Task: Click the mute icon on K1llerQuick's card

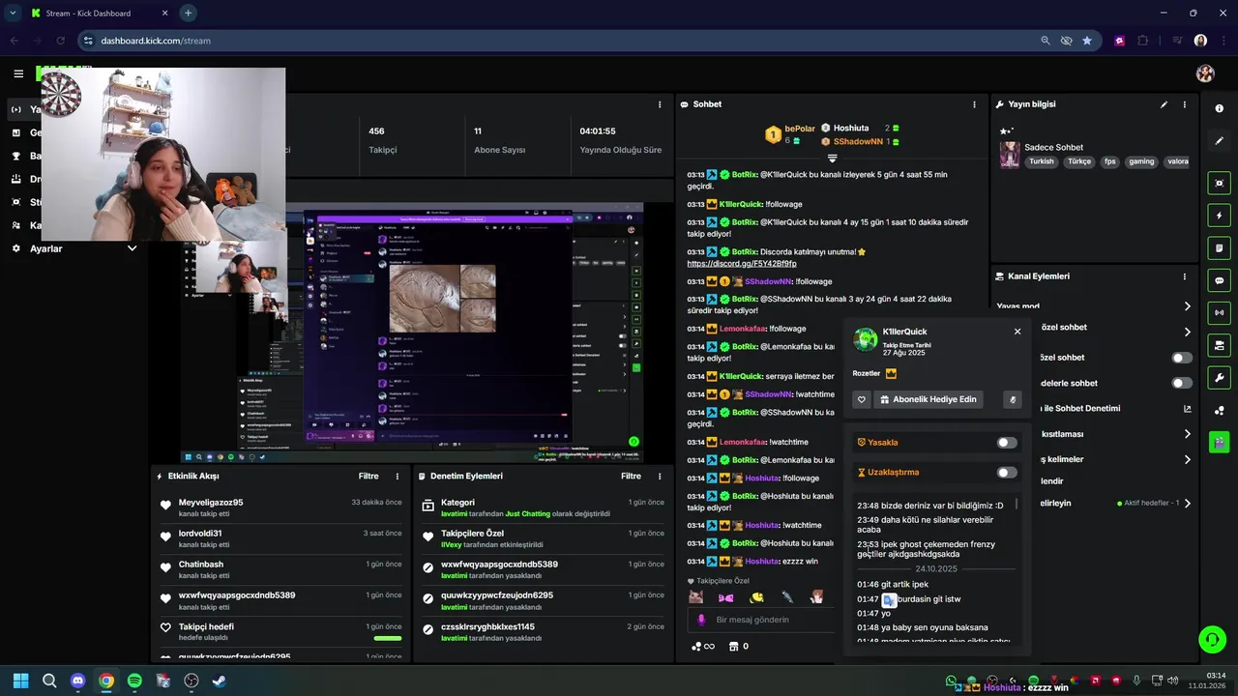Action: 1013,399
